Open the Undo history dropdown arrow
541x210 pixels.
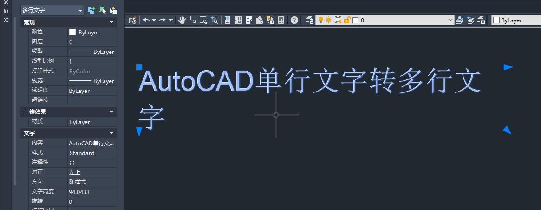click(x=154, y=20)
